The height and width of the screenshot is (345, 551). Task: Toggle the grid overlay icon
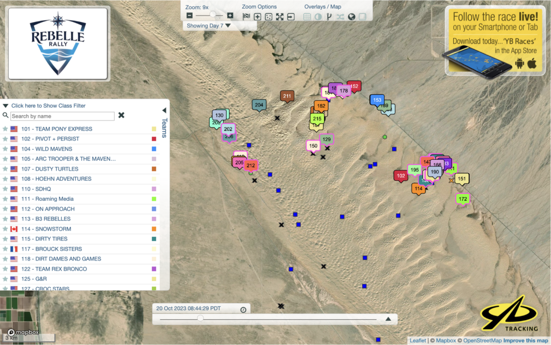click(307, 17)
